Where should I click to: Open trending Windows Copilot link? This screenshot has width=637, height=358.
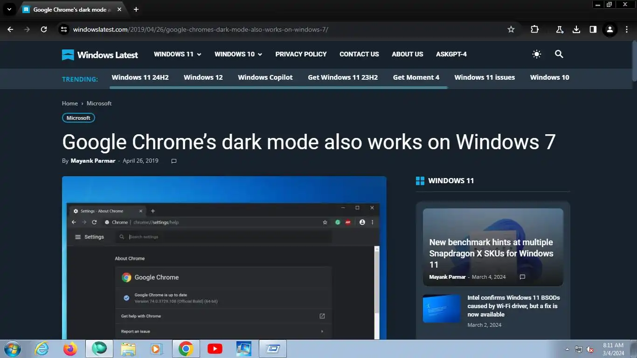[265, 77]
